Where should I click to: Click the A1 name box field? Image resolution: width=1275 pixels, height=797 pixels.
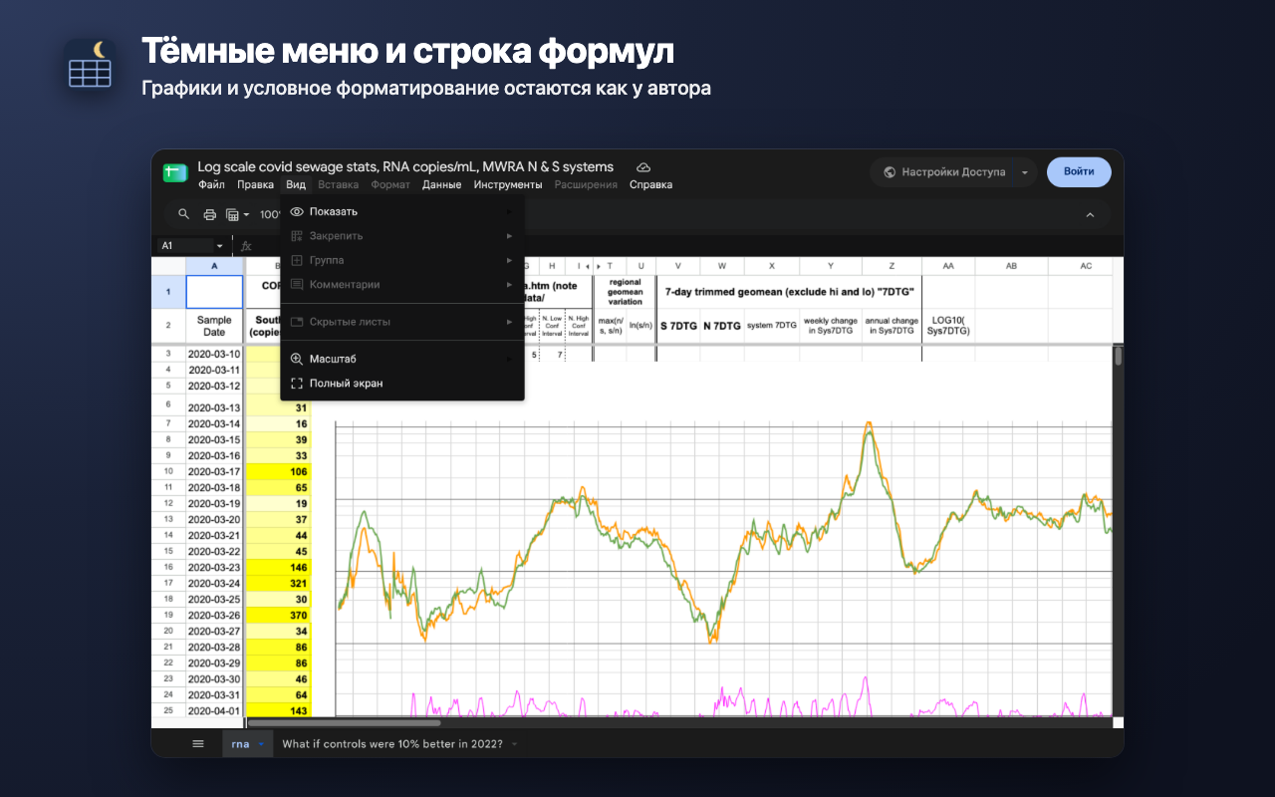tap(187, 246)
